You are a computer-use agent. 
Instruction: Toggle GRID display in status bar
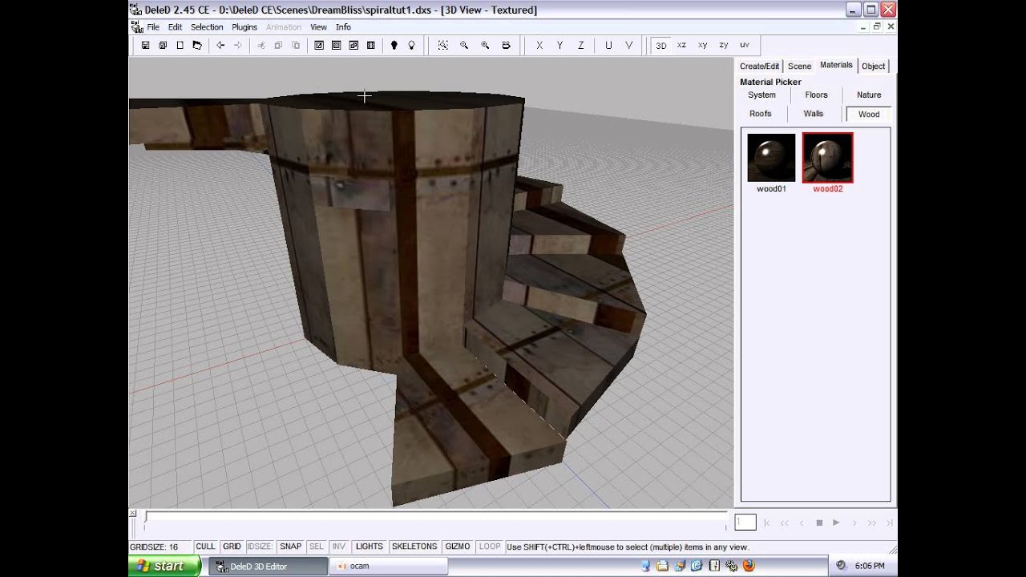pyautogui.click(x=232, y=547)
